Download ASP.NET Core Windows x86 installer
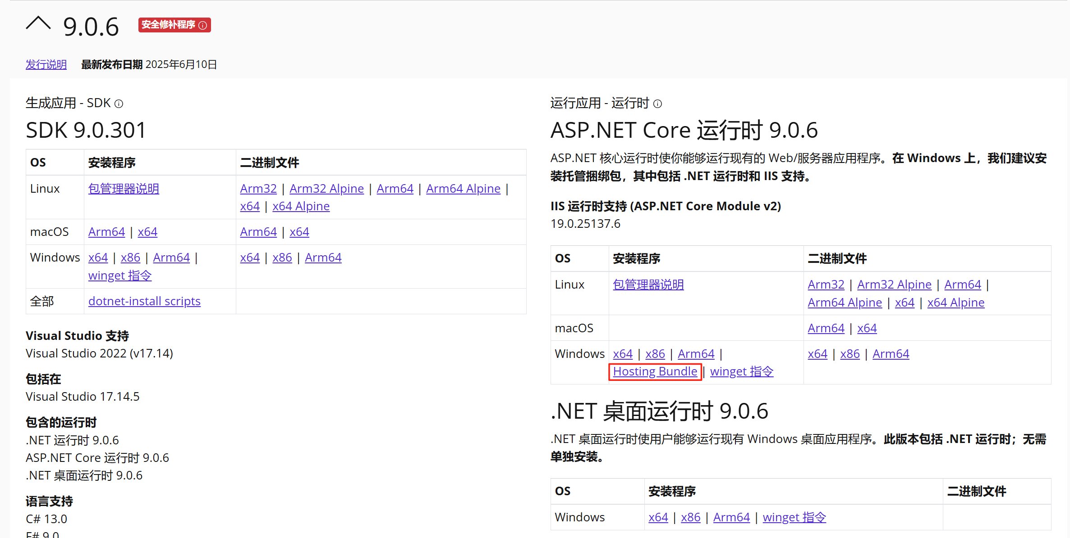This screenshot has width=1070, height=538. pyautogui.click(x=655, y=354)
